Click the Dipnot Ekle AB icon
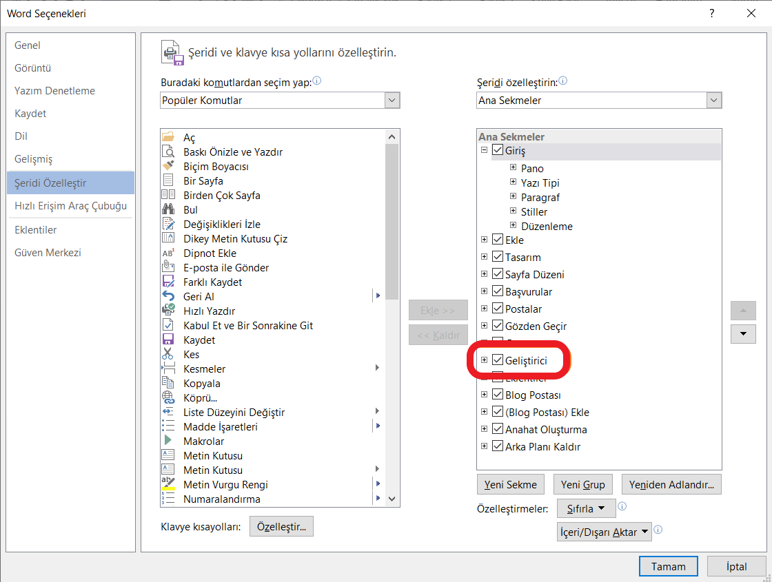This screenshot has height=582, width=772. click(168, 253)
